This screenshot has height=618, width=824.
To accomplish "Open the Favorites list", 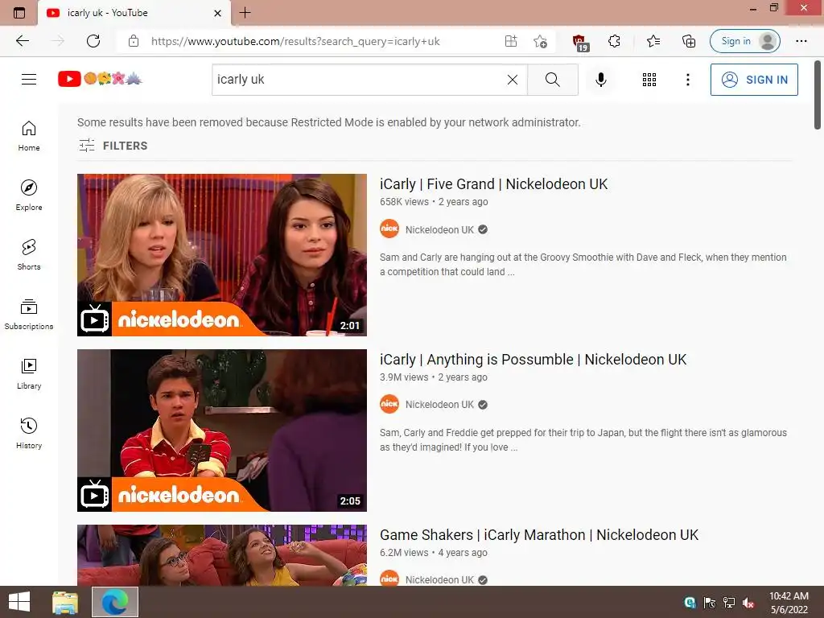I will [653, 41].
